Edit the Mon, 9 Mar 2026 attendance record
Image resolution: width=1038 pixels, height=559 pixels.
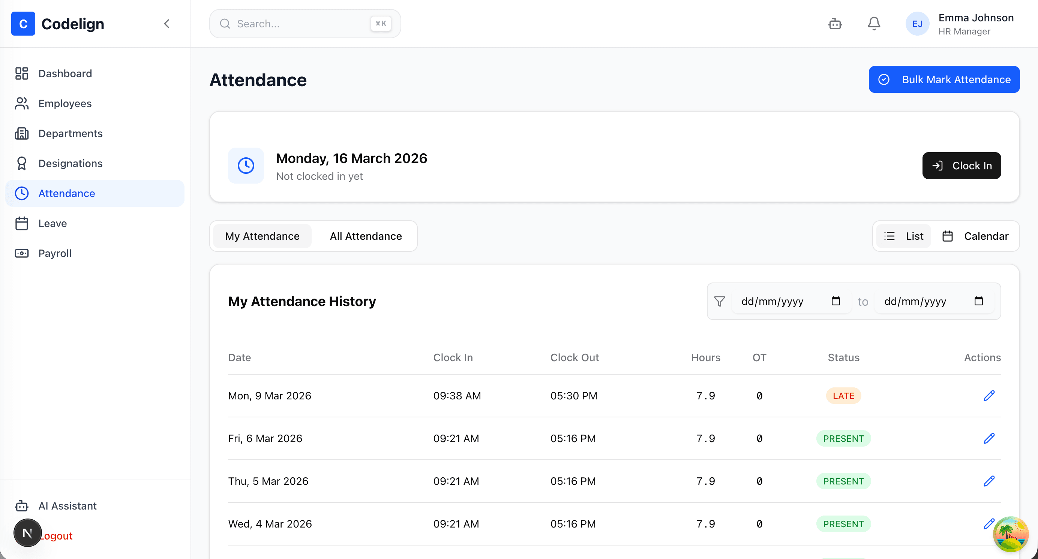(x=989, y=396)
